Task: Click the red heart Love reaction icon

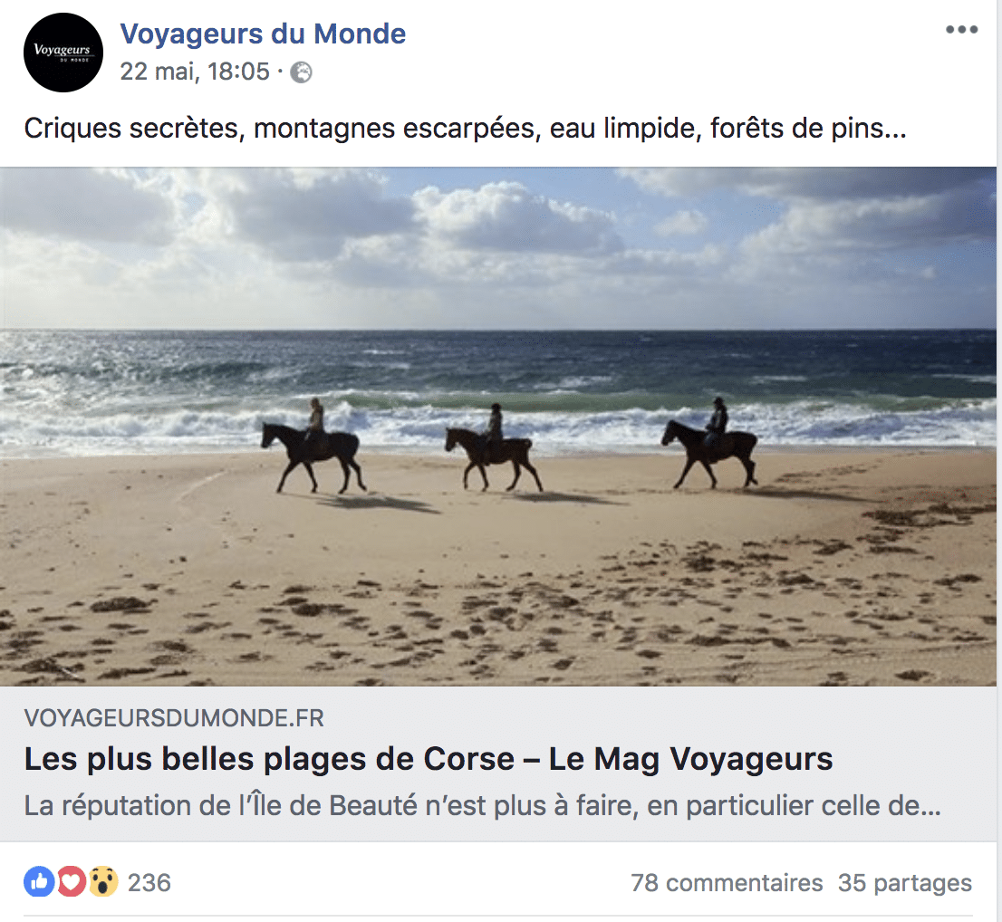Action: point(71,882)
